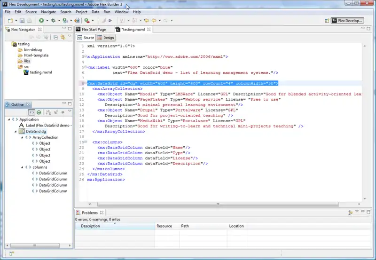Click the Link with Editor icon in Navigator
The width and height of the screenshot is (376, 260).
pyautogui.click(x=63, y=37)
